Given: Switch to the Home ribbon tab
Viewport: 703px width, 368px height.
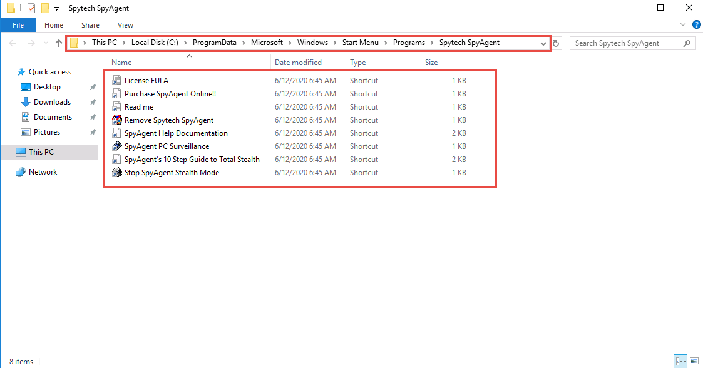Looking at the screenshot, I should click(54, 25).
